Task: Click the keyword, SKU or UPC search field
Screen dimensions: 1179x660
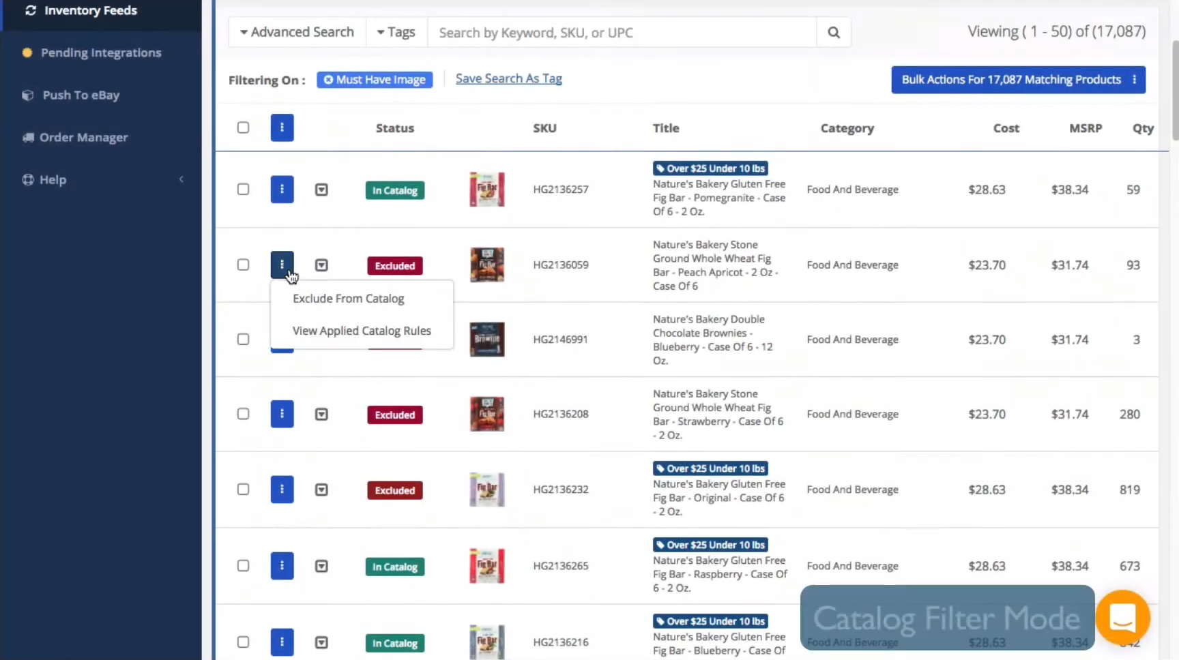Action: pyautogui.click(x=622, y=32)
